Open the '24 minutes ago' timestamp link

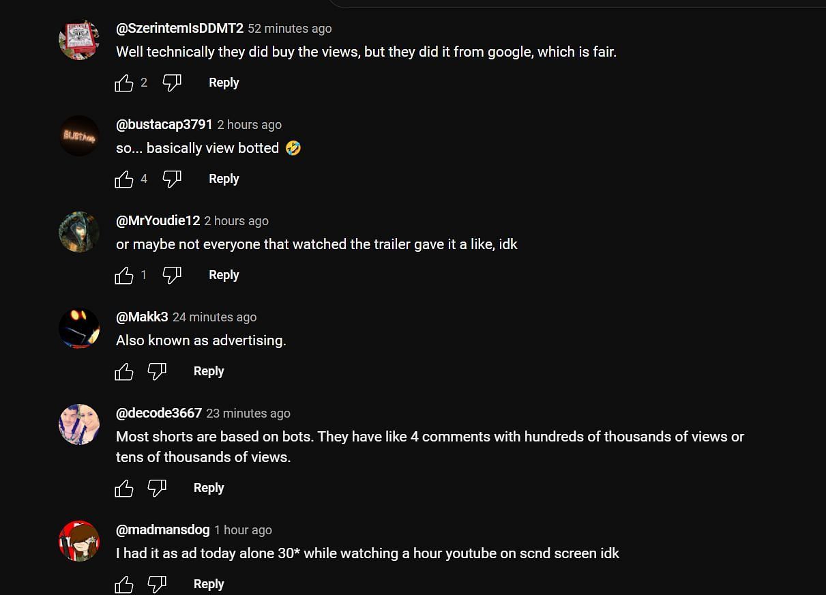pos(214,317)
